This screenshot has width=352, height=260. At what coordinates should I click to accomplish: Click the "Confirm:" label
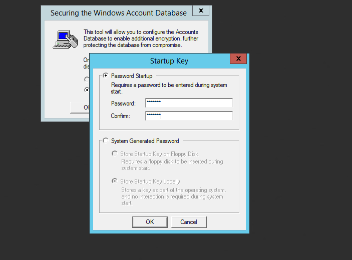pos(120,116)
